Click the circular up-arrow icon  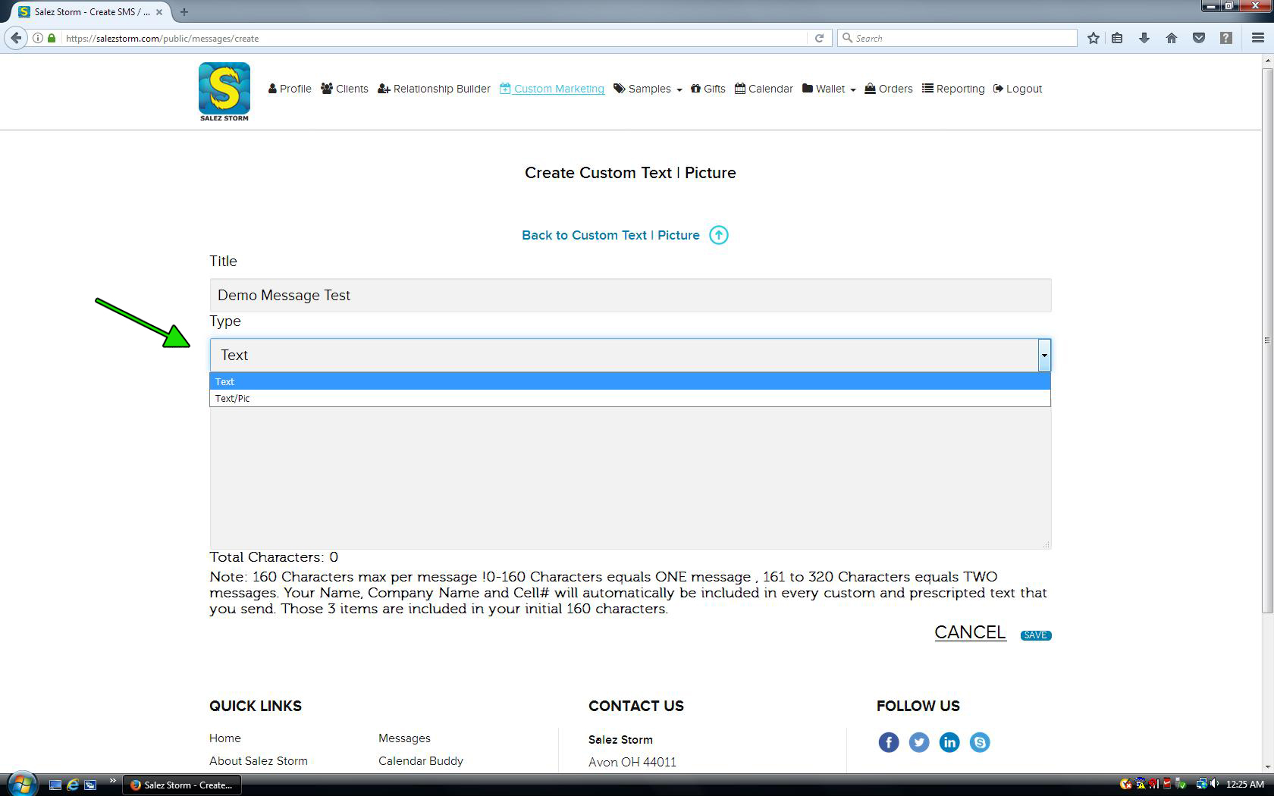[718, 235]
